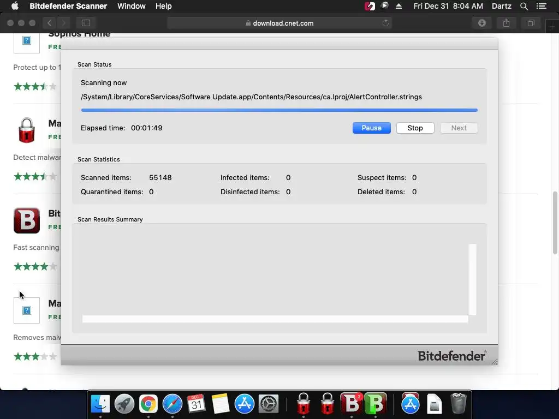Click the red status icon in the menu bar
559x419 pixels.
[370, 6]
